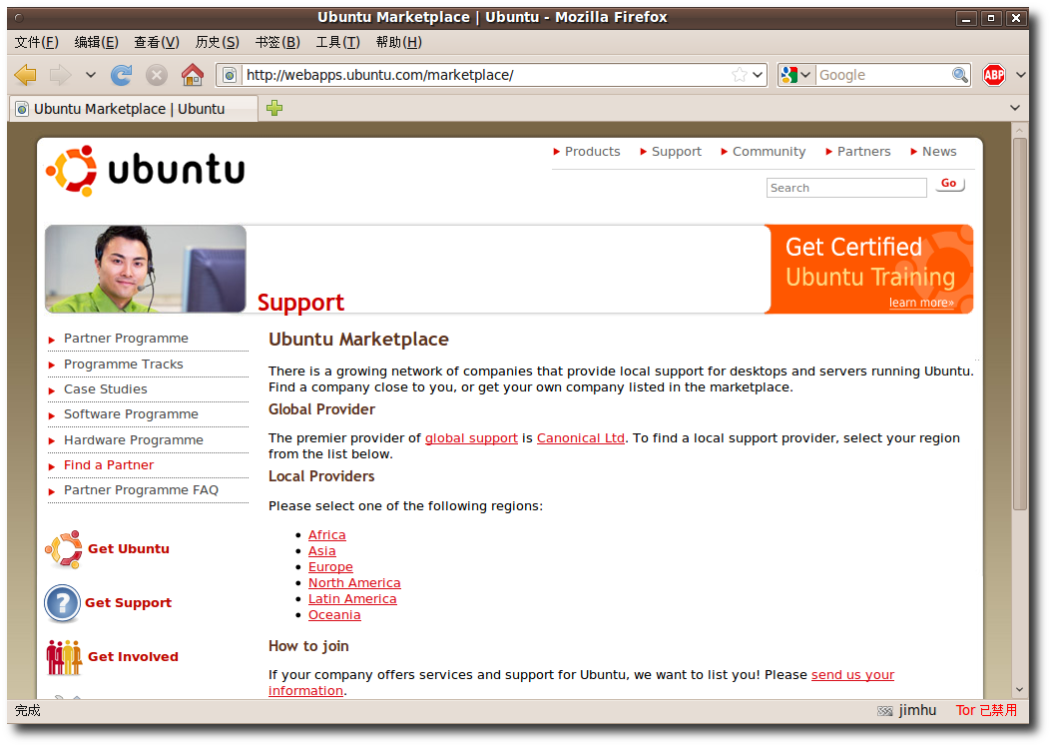Select the Oceania region link
The image size is (1052, 747).
click(x=334, y=615)
